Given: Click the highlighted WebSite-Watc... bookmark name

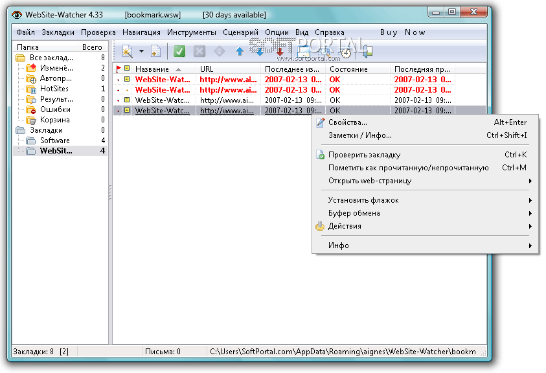Looking at the screenshot, I should [x=163, y=111].
